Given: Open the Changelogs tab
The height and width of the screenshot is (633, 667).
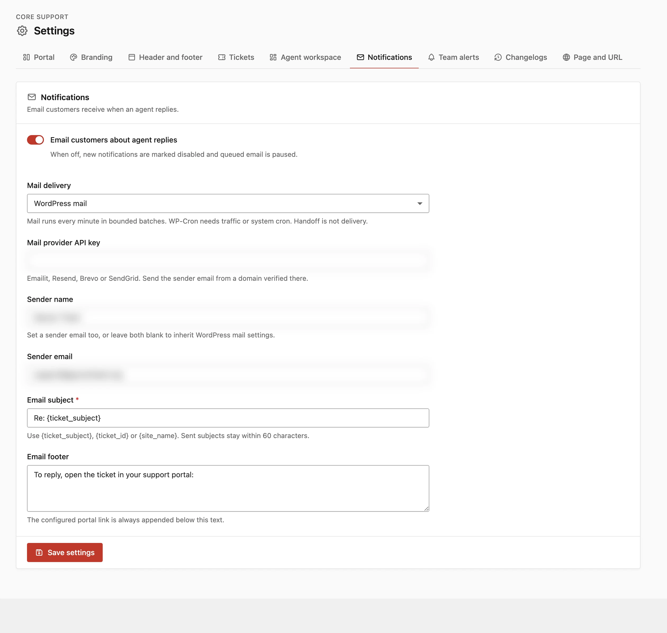Looking at the screenshot, I should tap(521, 57).
